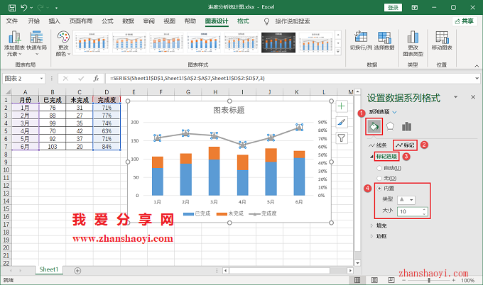Click the Share button
Screen dimensions: 483x285
[x=465, y=21]
